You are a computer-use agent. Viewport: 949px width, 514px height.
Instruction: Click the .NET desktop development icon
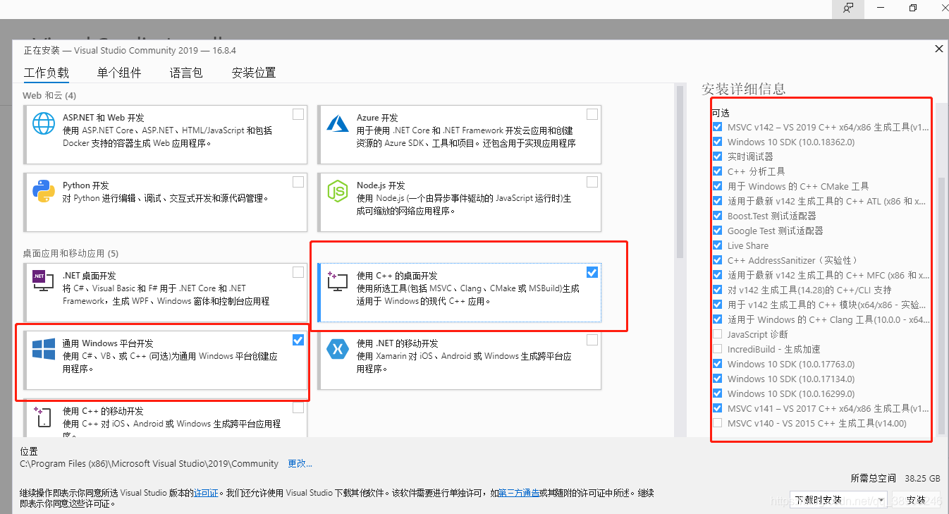coord(44,281)
